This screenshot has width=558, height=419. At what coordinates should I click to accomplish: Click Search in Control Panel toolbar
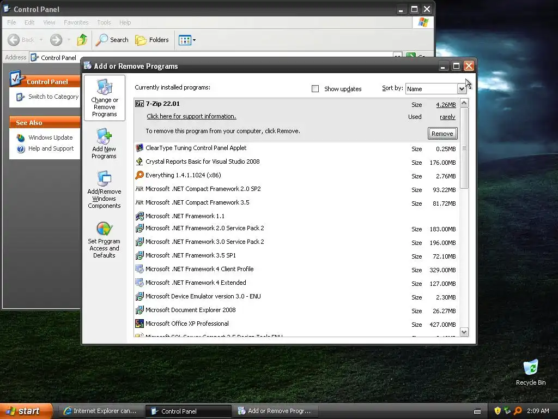(112, 40)
